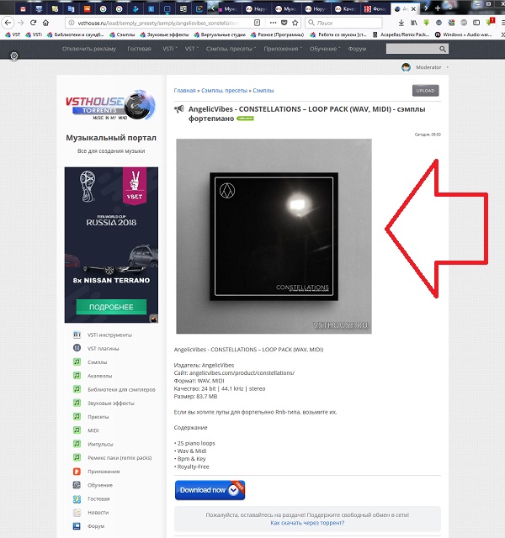
Task: Open the page actions three-dots menu
Action: (x=273, y=23)
